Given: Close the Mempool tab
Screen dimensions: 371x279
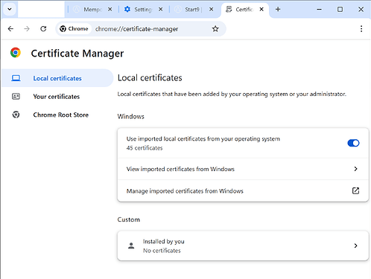Looking at the screenshot, I should click(x=110, y=10).
